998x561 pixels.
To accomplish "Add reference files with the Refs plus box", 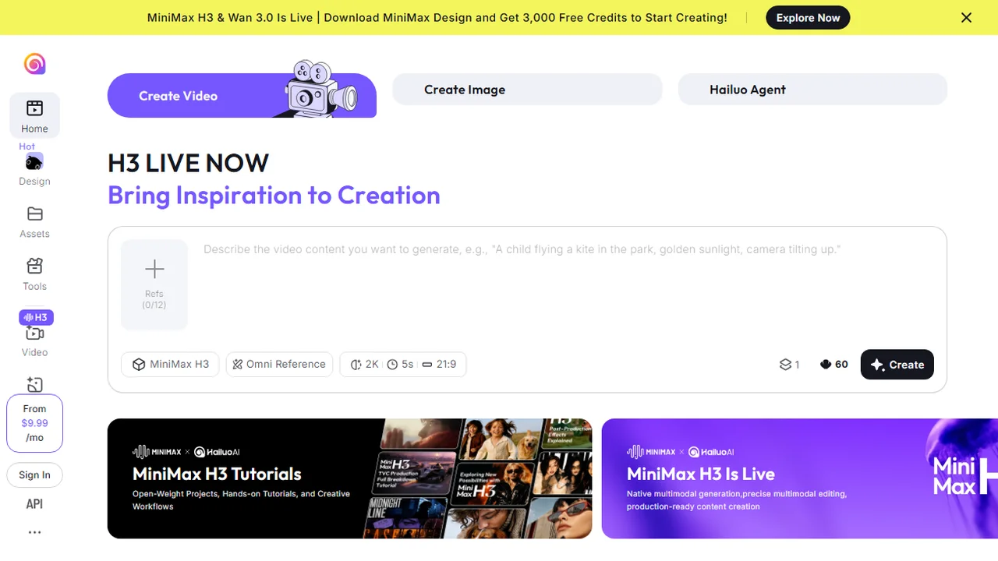I will pos(154,284).
